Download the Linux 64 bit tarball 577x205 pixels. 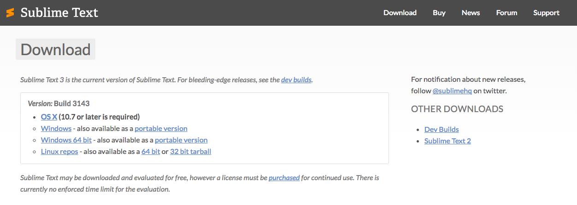coord(151,151)
